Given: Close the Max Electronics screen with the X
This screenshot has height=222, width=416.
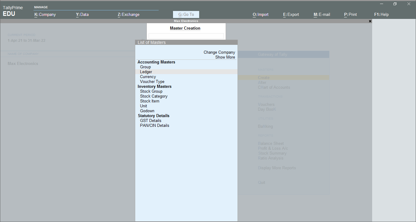Looking at the screenshot, I should point(370,21).
